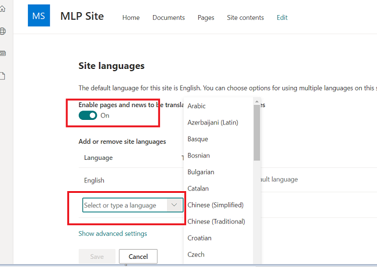
Task: Open Site contents in the navigation
Action: point(245,17)
